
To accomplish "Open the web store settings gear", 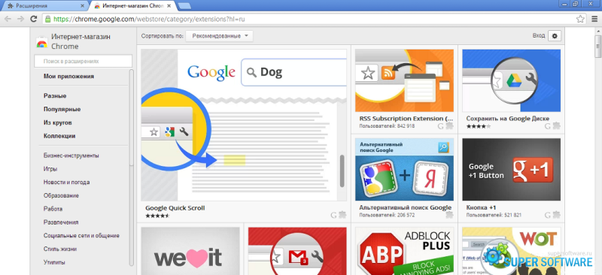I will (x=555, y=35).
